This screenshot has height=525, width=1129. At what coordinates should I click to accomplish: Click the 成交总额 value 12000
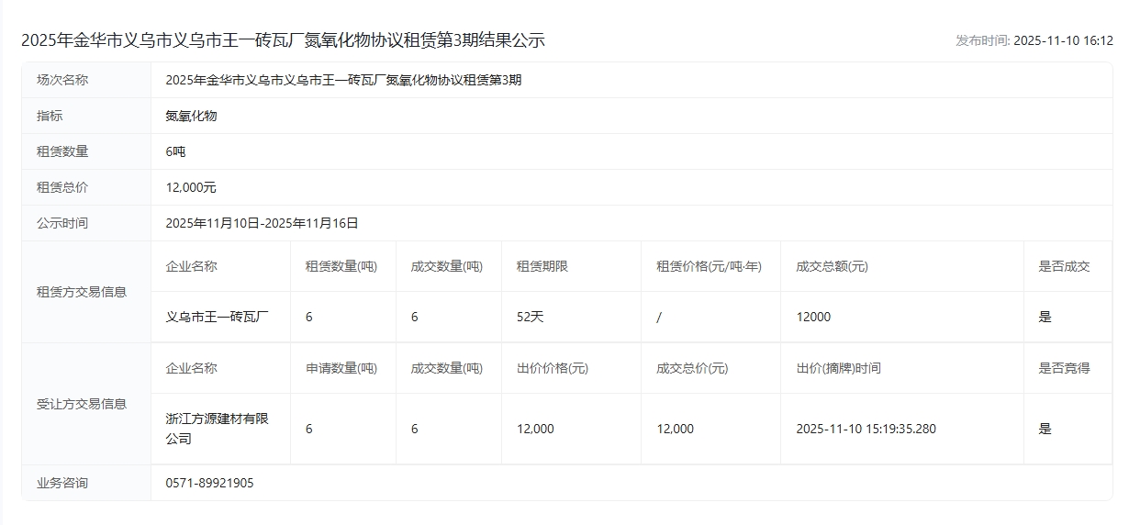pyautogui.click(x=813, y=317)
